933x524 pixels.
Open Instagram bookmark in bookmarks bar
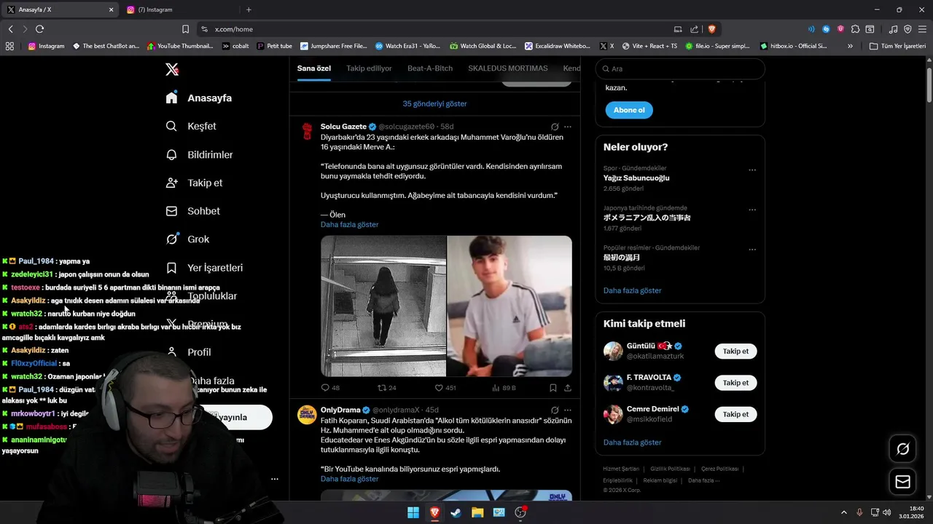tap(46, 46)
